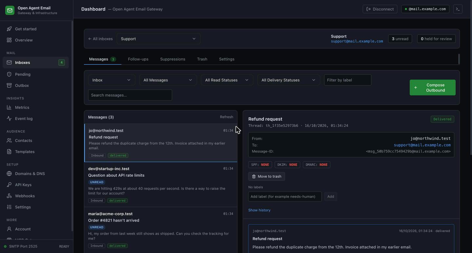
Task: Click the 0 held for review badge
Action: 436,39
